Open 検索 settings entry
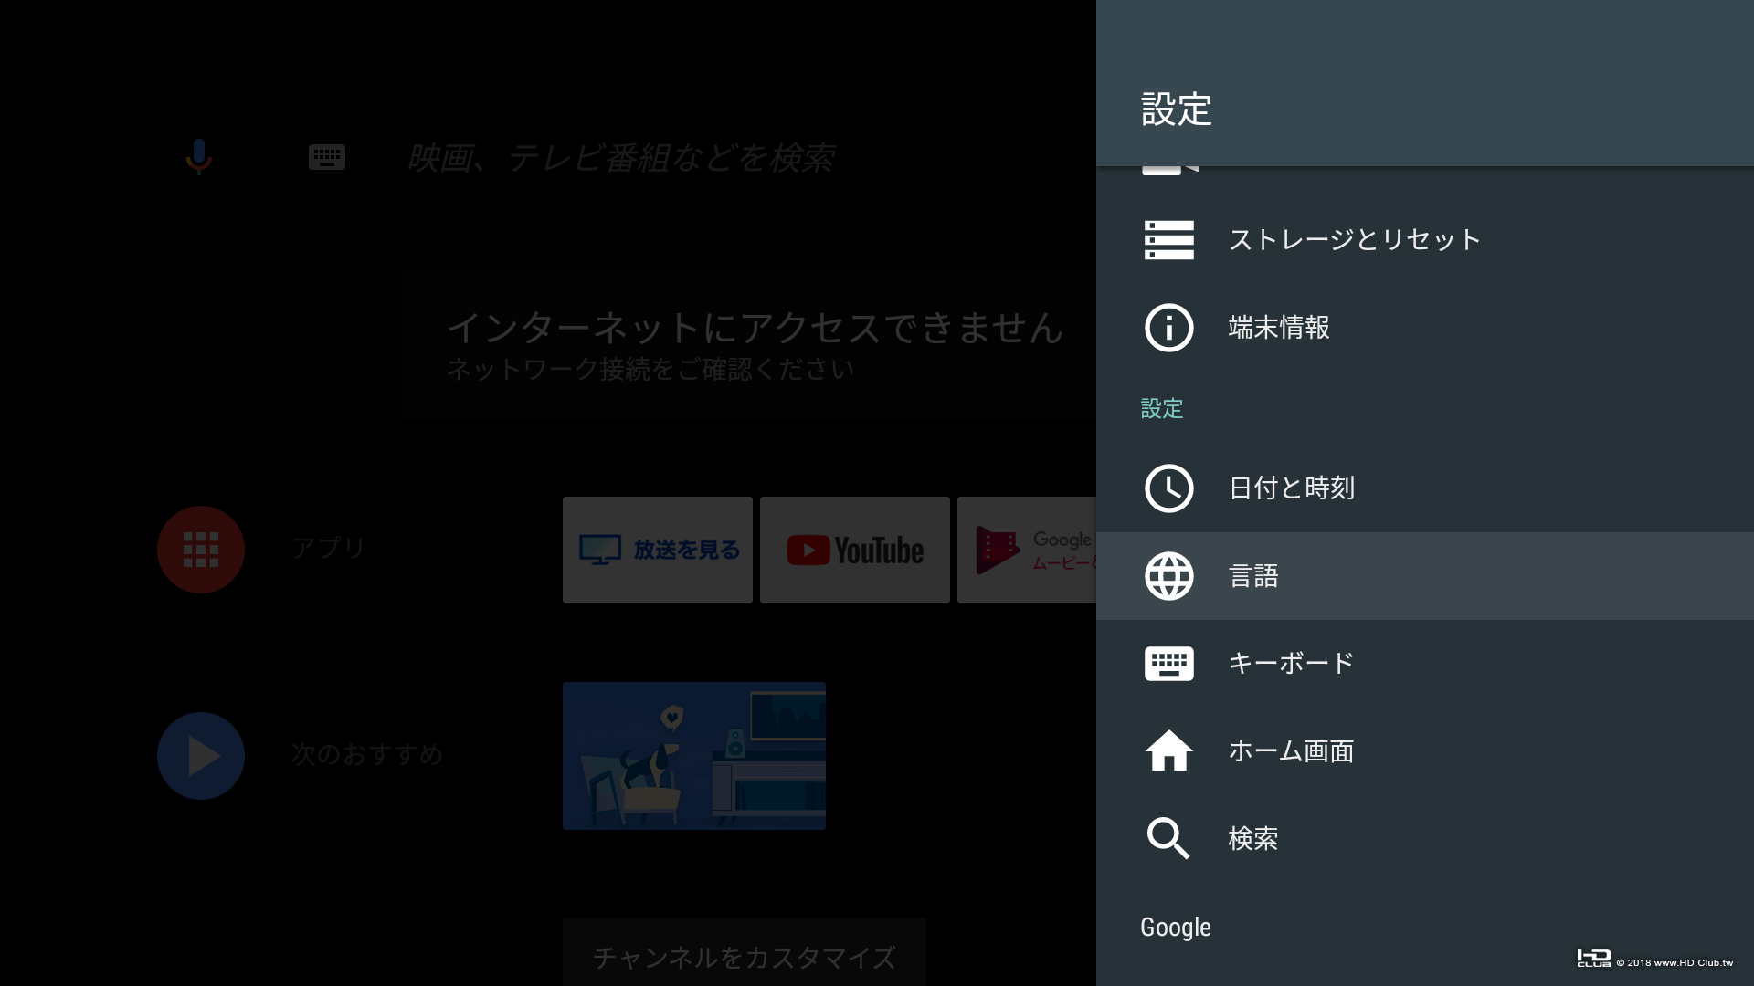This screenshot has width=1754, height=986. click(1425, 839)
